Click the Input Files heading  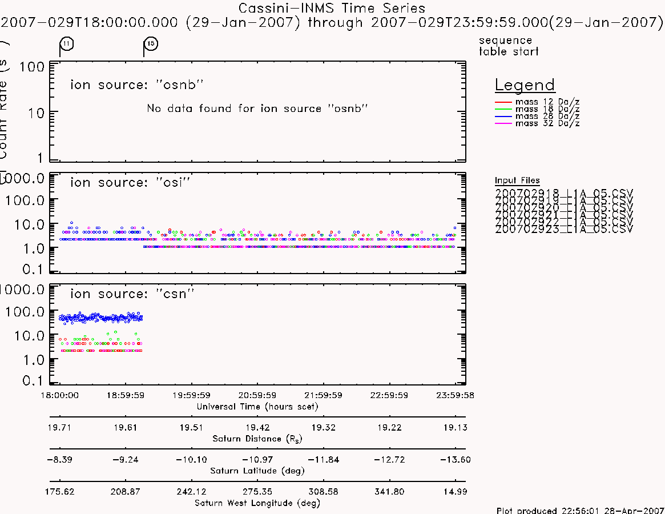(517, 180)
